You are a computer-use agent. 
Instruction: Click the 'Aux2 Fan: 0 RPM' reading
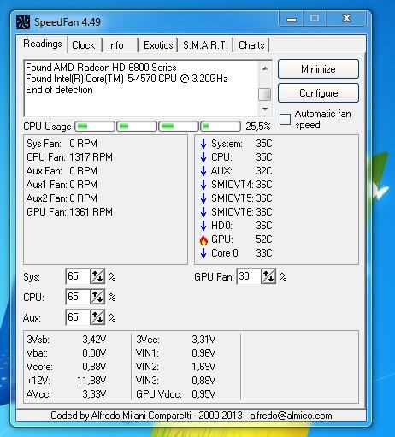62,198
